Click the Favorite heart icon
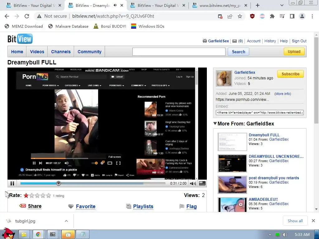 [x=71, y=206]
